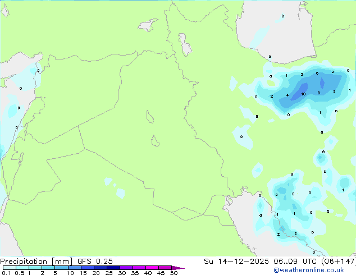
Task: Click the 'GFS 0.25' model label
Action: pyautogui.click(x=95, y=261)
